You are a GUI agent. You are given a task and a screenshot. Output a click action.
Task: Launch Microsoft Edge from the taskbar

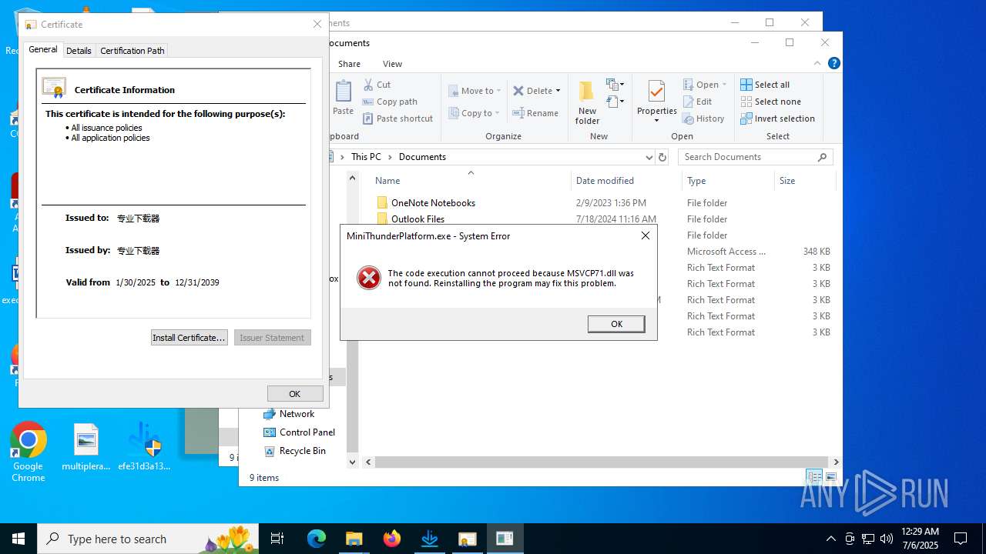(x=317, y=539)
